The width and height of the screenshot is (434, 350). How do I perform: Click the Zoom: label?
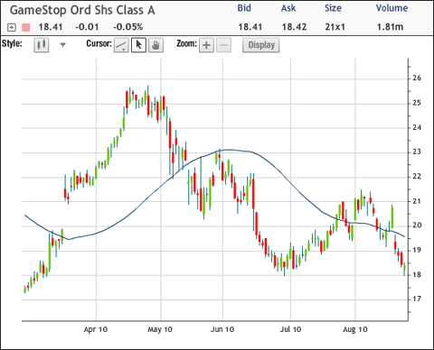coord(186,44)
